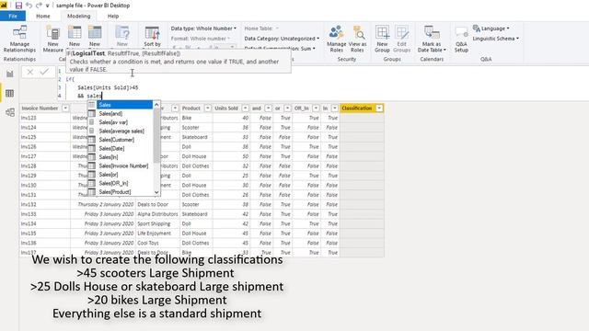Open the Home ribbon tab
This screenshot has width=589, height=331.
pos(43,17)
